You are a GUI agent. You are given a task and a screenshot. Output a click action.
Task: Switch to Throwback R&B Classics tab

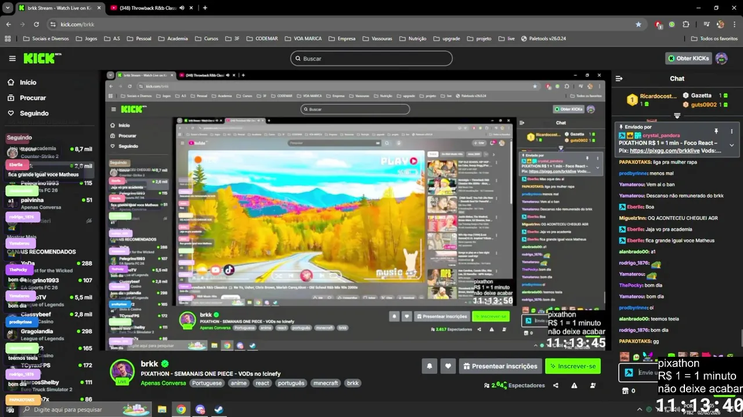[x=148, y=8]
